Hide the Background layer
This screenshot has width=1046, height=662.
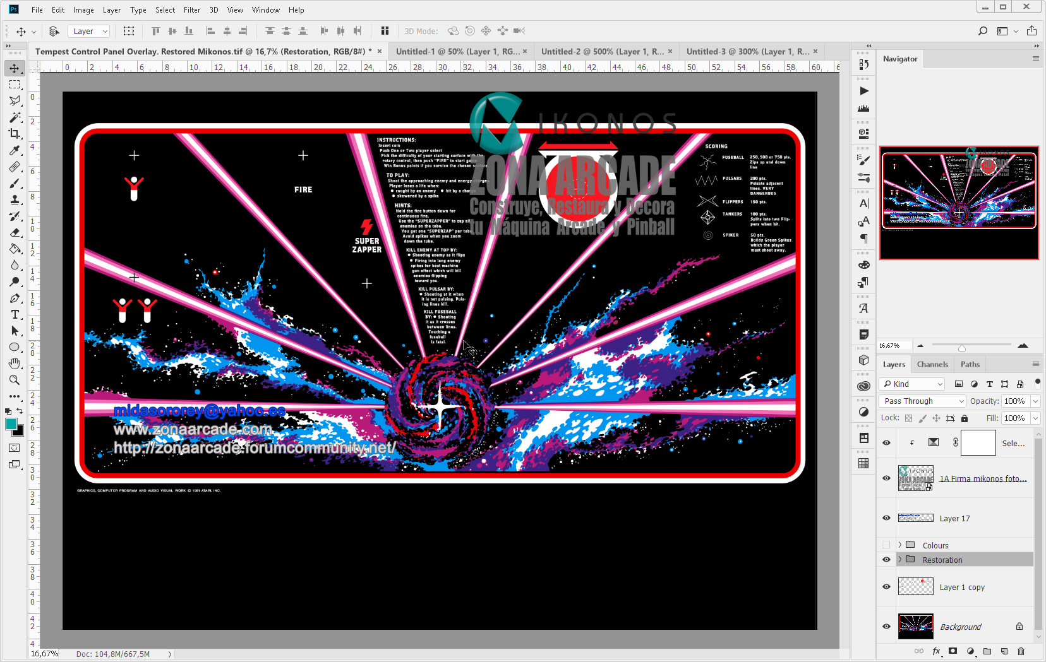click(886, 626)
